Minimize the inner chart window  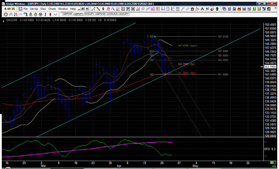(x=79, y=8)
